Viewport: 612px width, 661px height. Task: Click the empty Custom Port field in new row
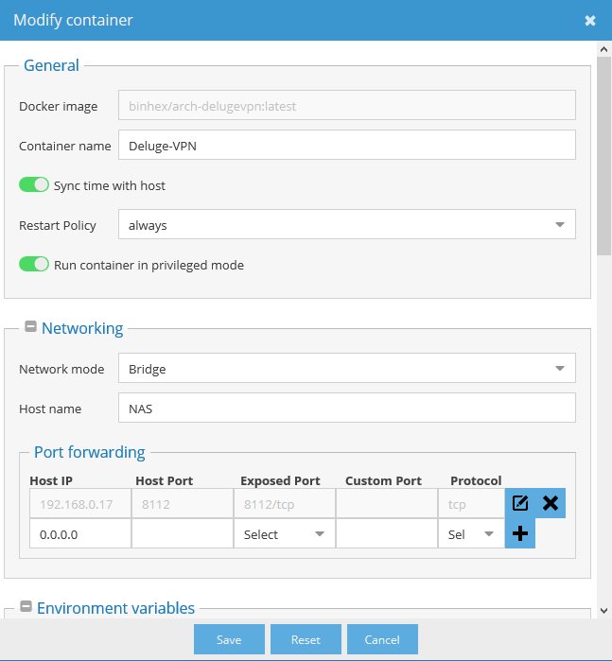click(x=386, y=533)
